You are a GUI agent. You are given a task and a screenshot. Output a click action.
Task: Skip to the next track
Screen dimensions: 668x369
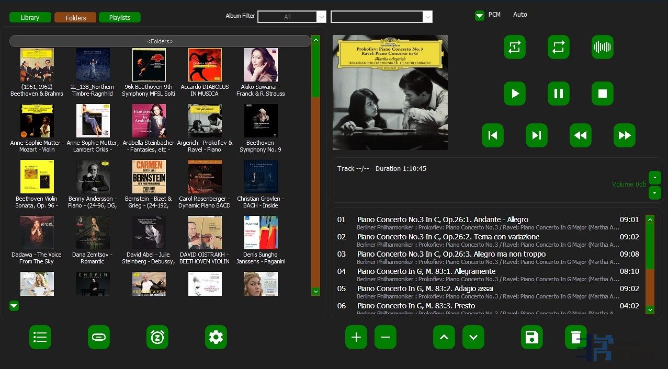coord(536,135)
